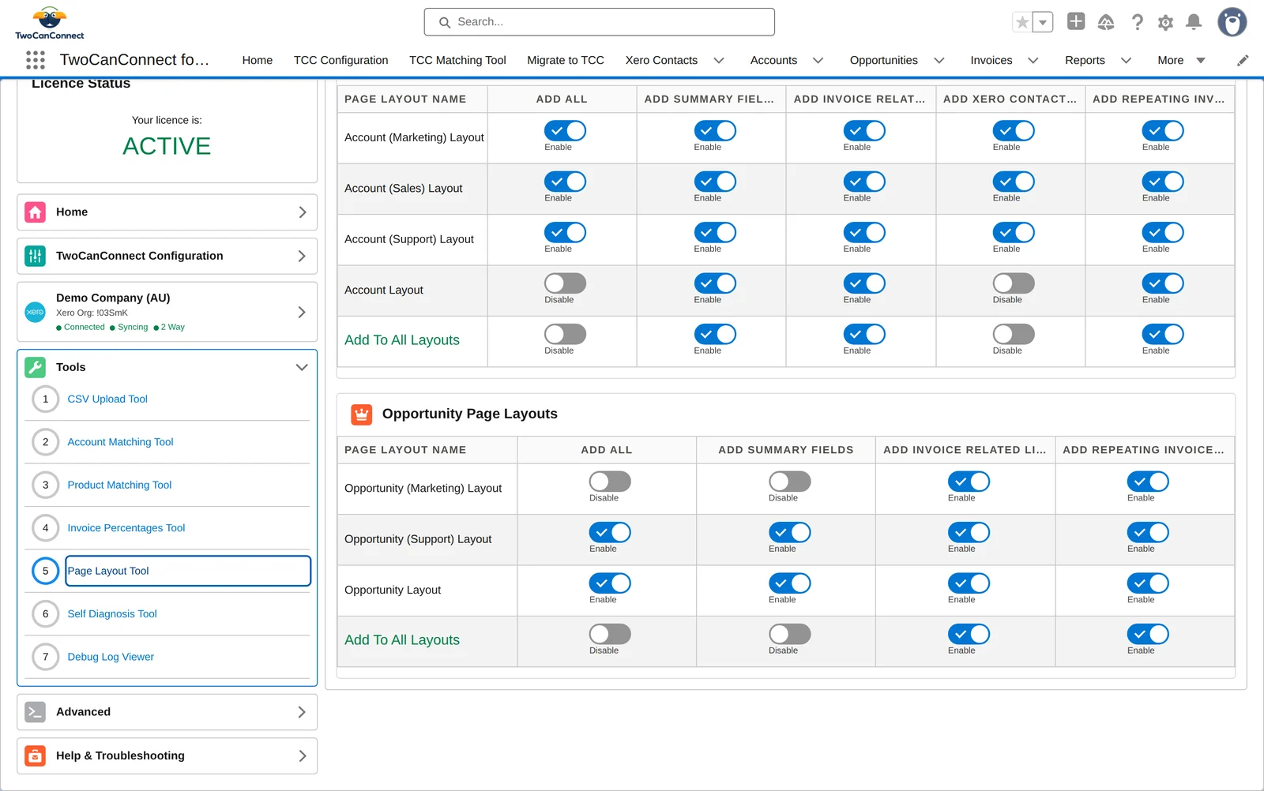Toggle Add Summary Fields for Account (Sales) Layout

pos(715,182)
